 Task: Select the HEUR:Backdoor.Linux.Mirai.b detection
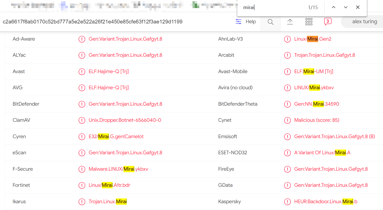(326, 202)
